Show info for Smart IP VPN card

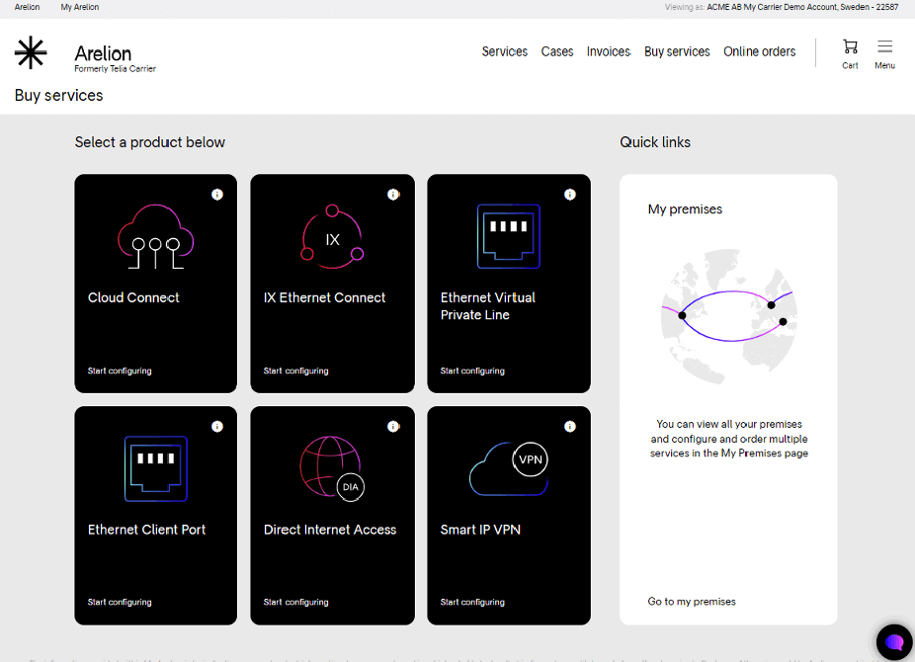pyautogui.click(x=570, y=427)
